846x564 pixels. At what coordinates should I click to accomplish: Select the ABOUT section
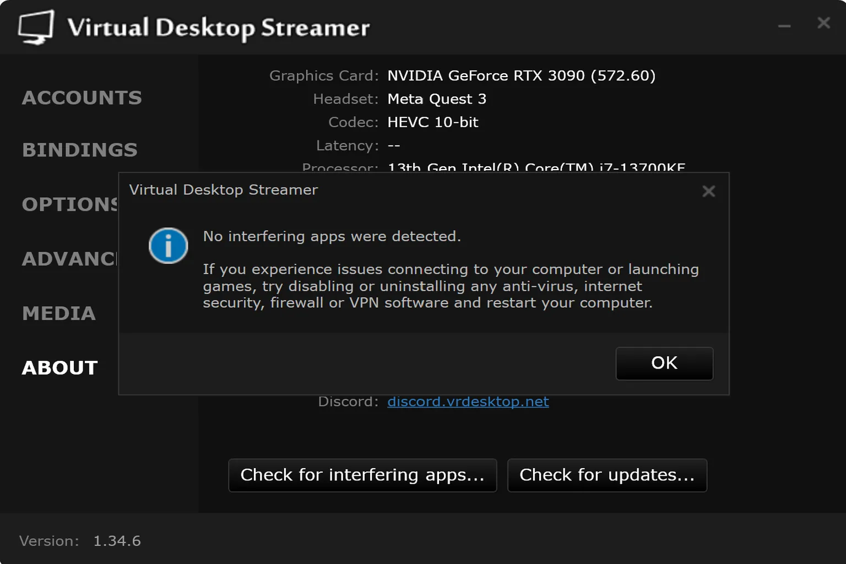58,367
